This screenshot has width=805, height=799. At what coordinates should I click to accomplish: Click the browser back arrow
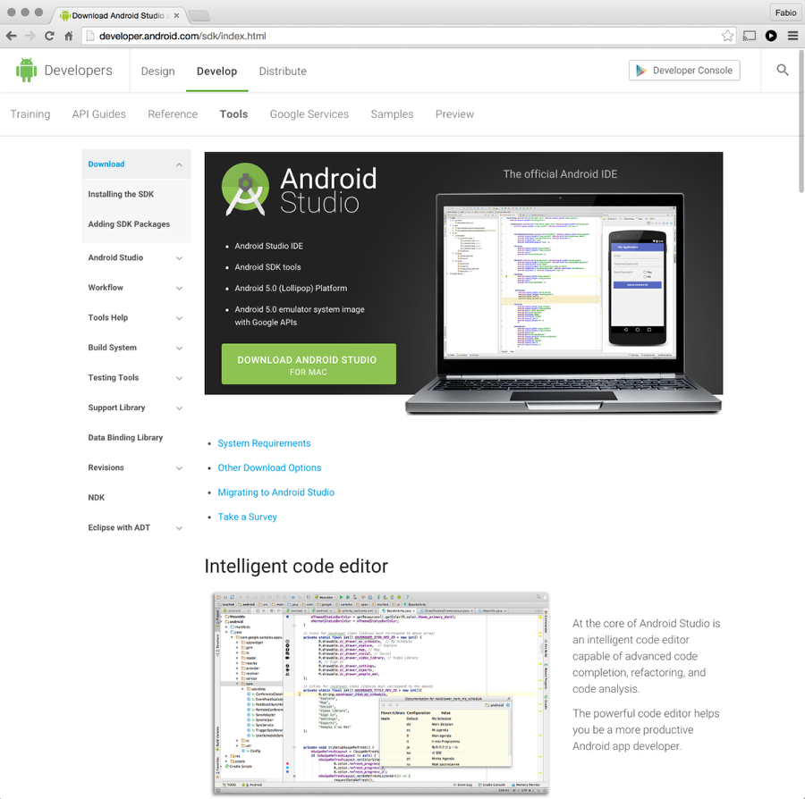(x=12, y=36)
